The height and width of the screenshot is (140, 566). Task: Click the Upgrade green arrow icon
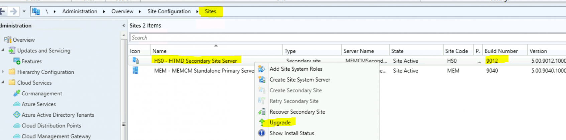[x=262, y=122]
